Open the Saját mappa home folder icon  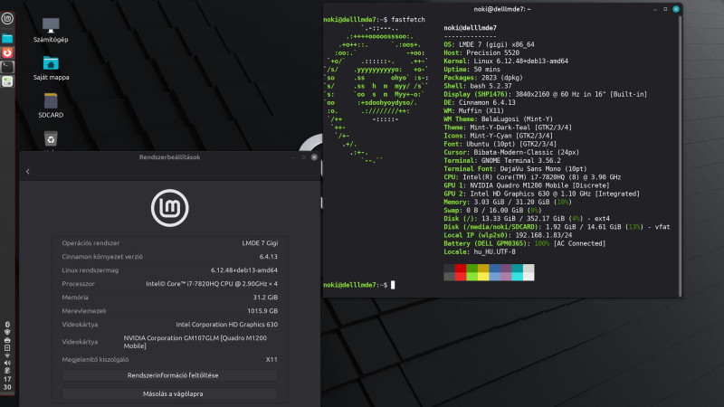(51, 68)
